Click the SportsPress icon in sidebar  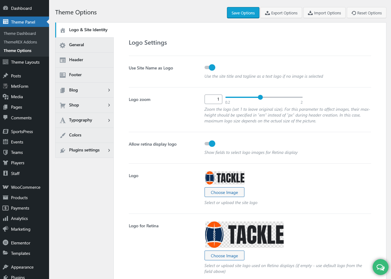click(6, 132)
